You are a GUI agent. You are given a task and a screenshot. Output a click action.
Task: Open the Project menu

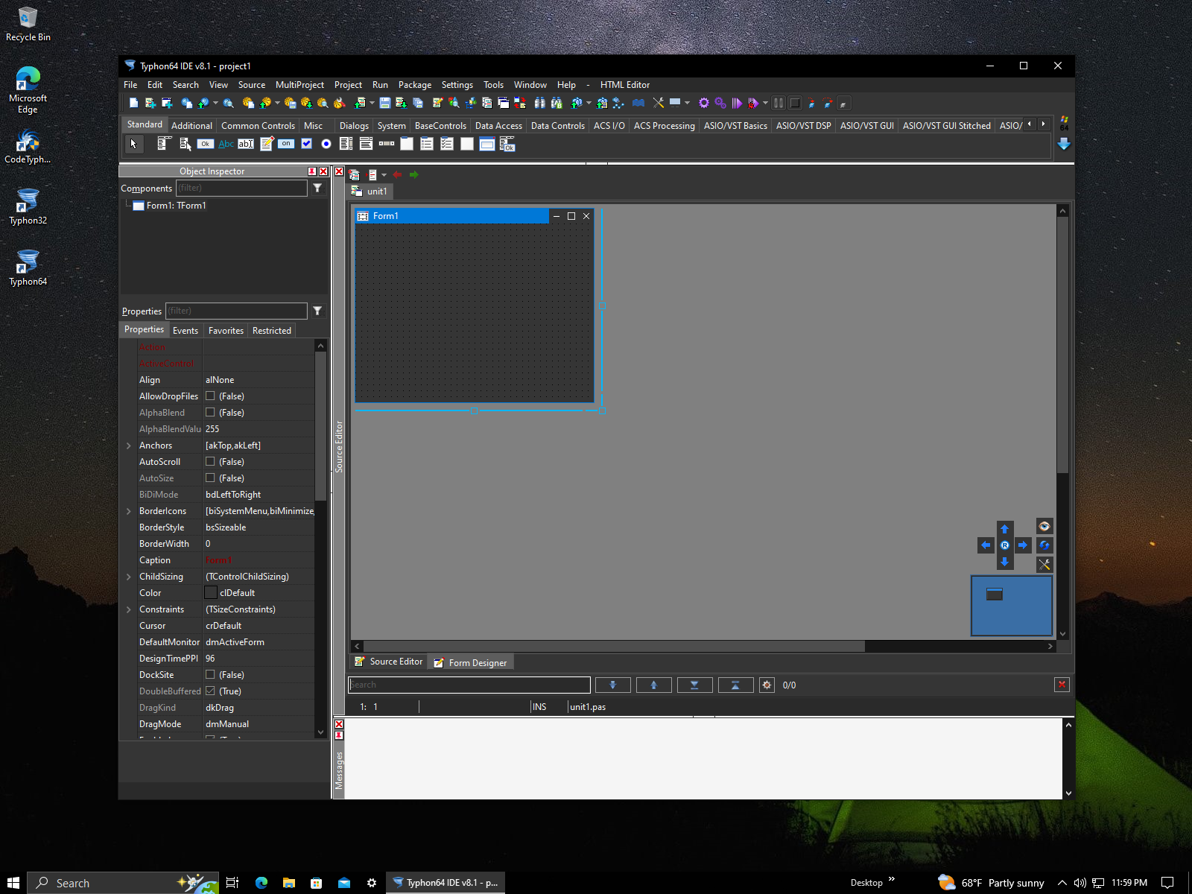coord(348,85)
